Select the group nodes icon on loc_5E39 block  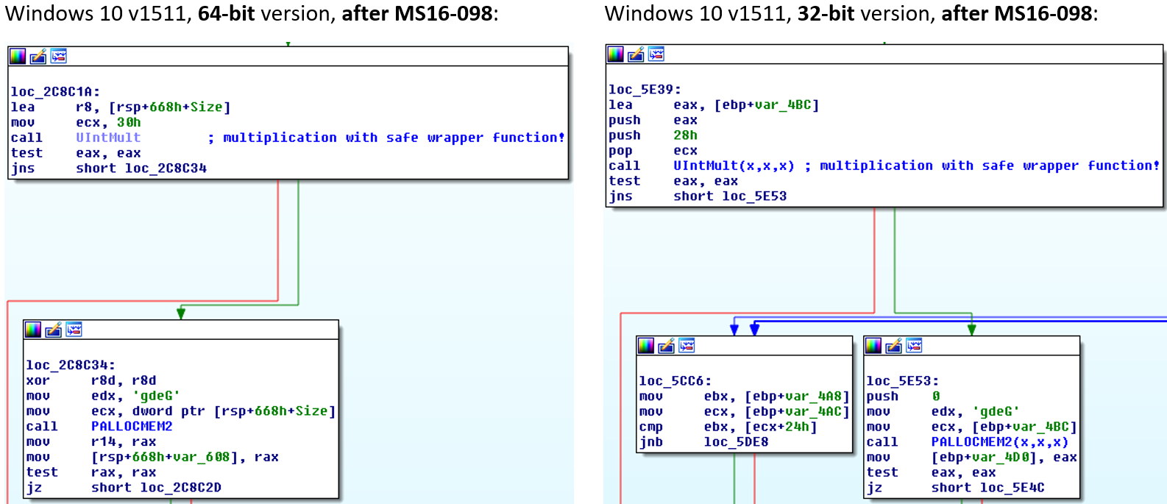pos(656,54)
